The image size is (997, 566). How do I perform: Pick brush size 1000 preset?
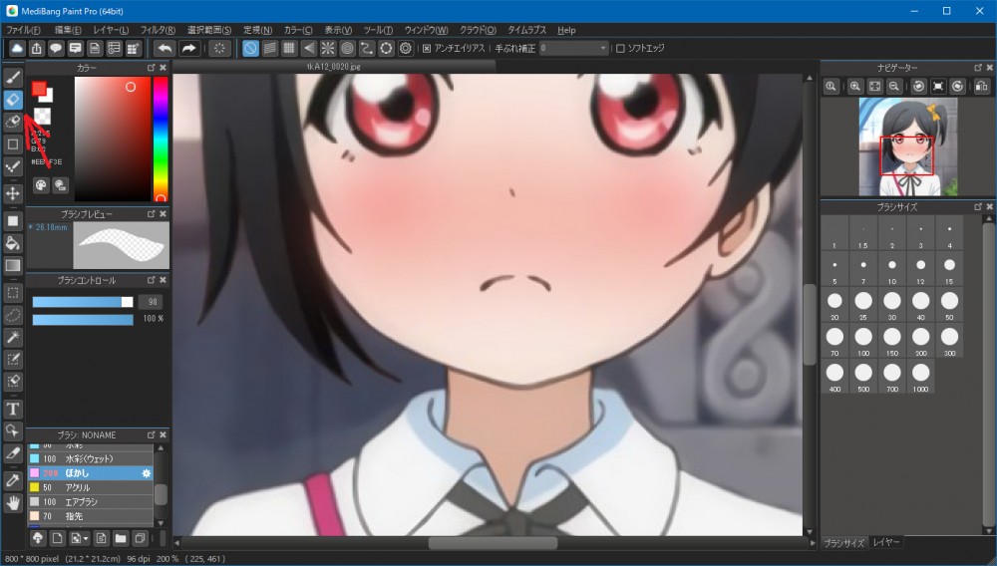pos(920,378)
